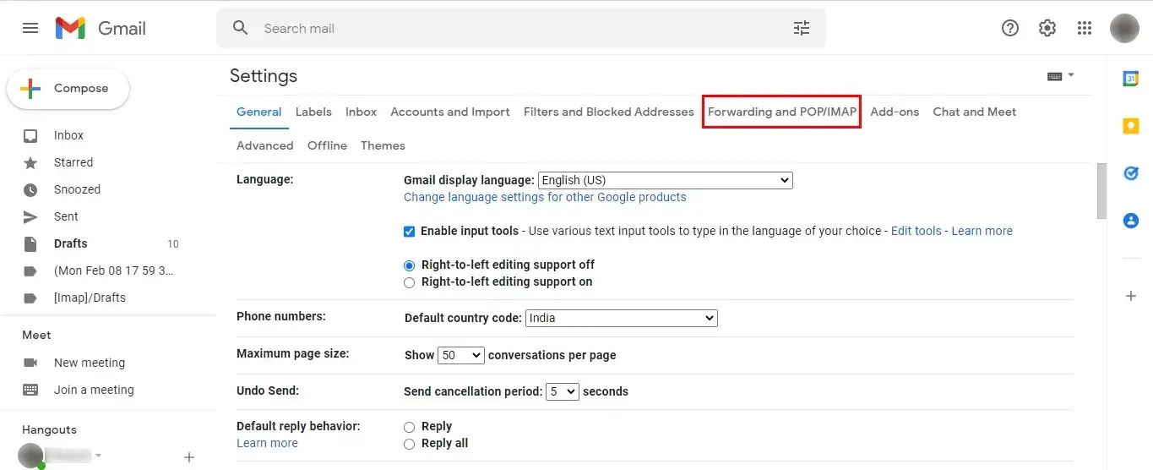Open the (Mon Feb 08 17 59 3… label
The height and width of the screenshot is (470, 1153).
click(113, 271)
